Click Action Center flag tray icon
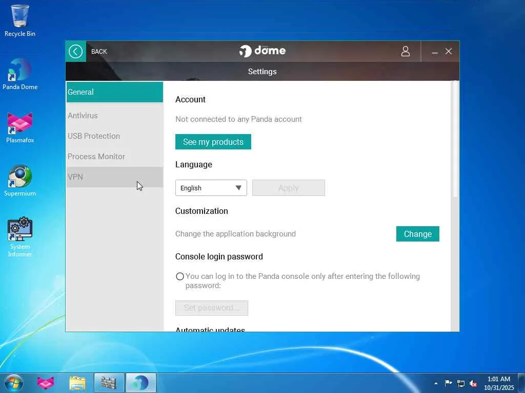The width and height of the screenshot is (525, 393). pyautogui.click(x=448, y=383)
